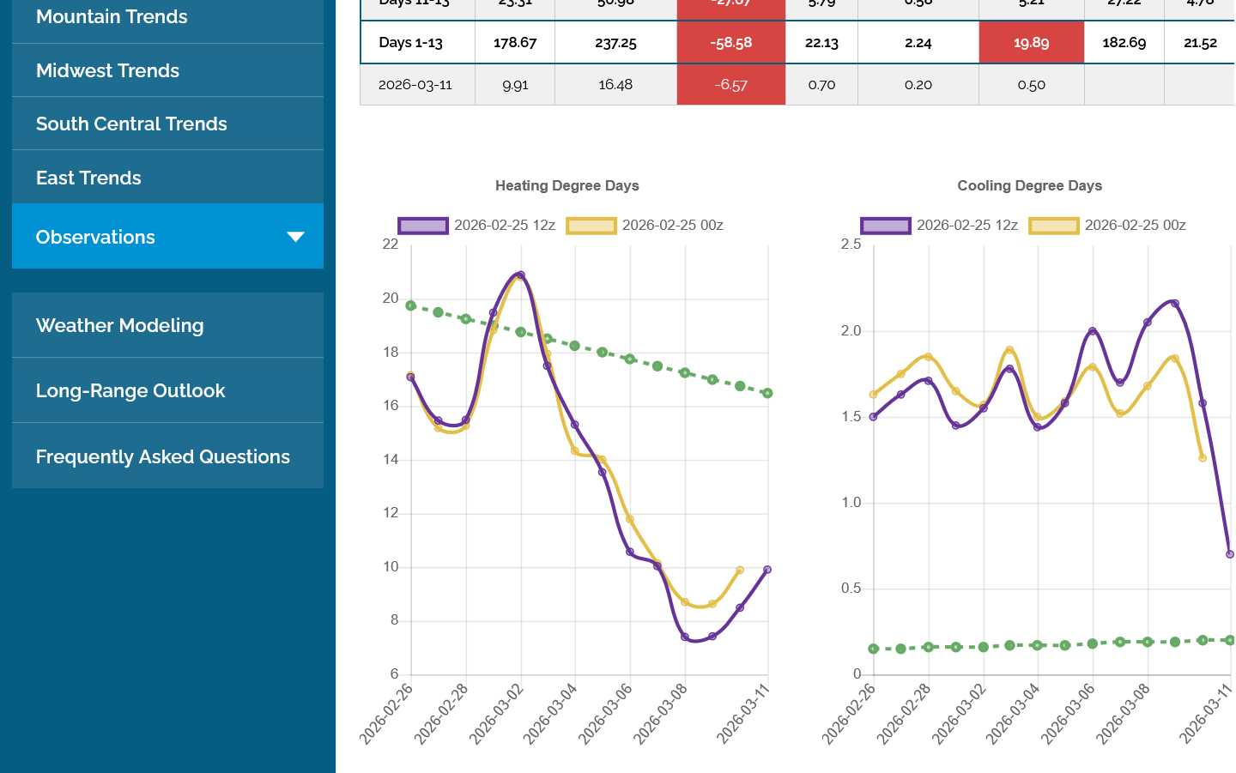Click last yellow point on cooling chart
Image resolution: width=1236 pixels, height=773 pixels.
click(1203, 458)
